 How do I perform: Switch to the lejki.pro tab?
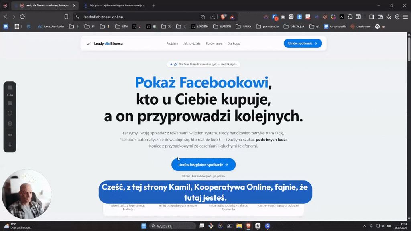[114, 6]
